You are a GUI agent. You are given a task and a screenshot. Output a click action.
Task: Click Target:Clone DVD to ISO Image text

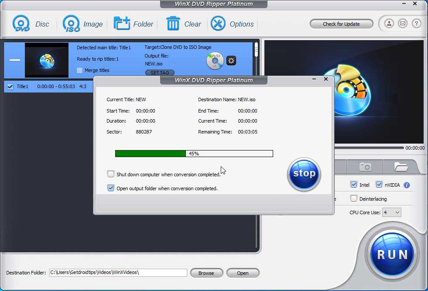(x=178, y=47)
